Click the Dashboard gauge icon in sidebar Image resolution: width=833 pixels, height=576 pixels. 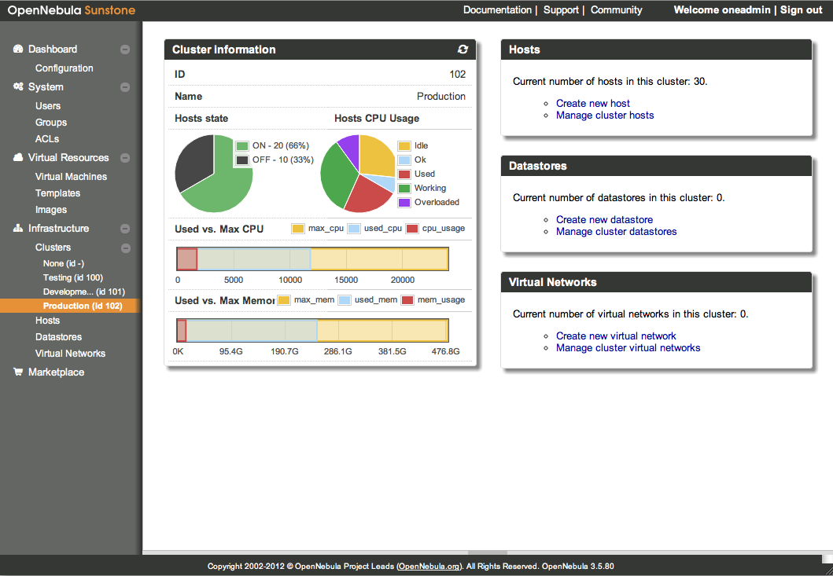click(x=18, y=50)
